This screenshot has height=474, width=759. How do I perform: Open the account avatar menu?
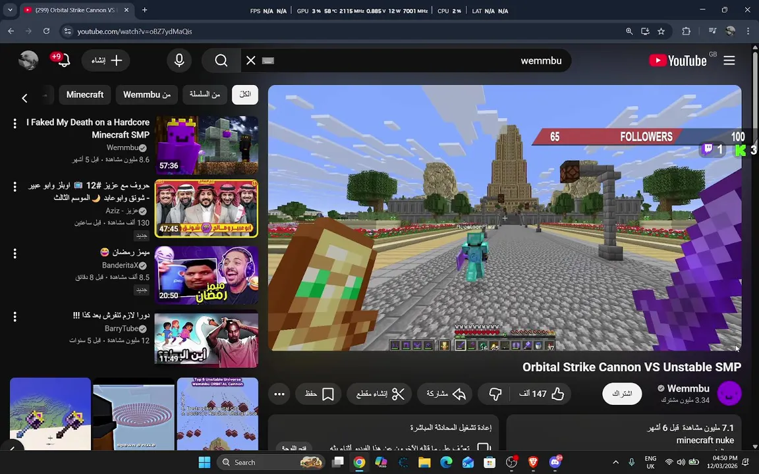pos(28,61)
